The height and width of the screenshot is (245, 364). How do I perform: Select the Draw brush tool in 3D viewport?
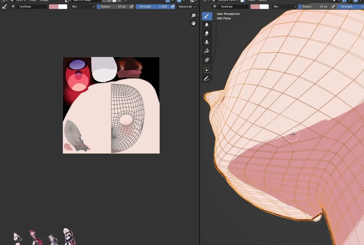tap(207, 16)
